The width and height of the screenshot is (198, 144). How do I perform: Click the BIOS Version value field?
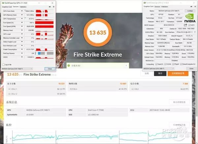click(169, 25)
